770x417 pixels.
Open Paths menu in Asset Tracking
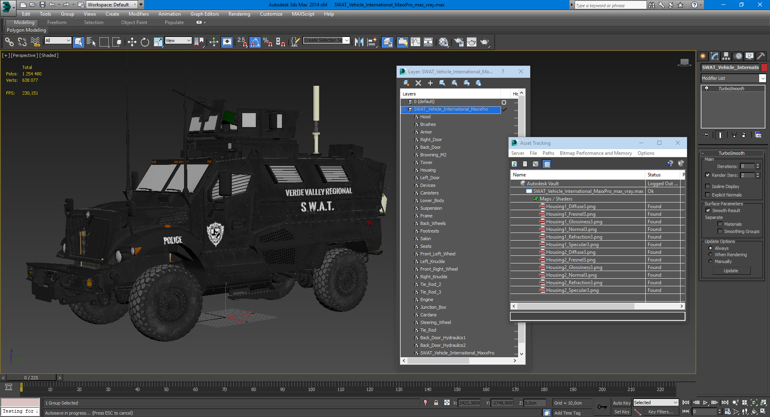pos(548,153)
